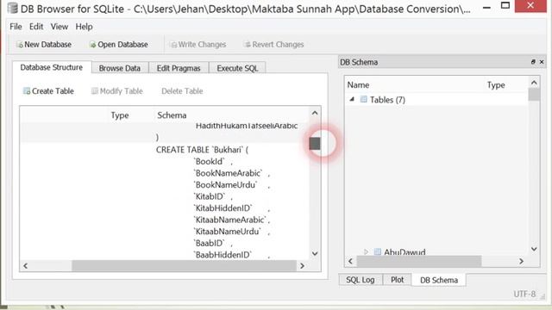Open the View menu
552x310 pixels.
pos(60,27)
